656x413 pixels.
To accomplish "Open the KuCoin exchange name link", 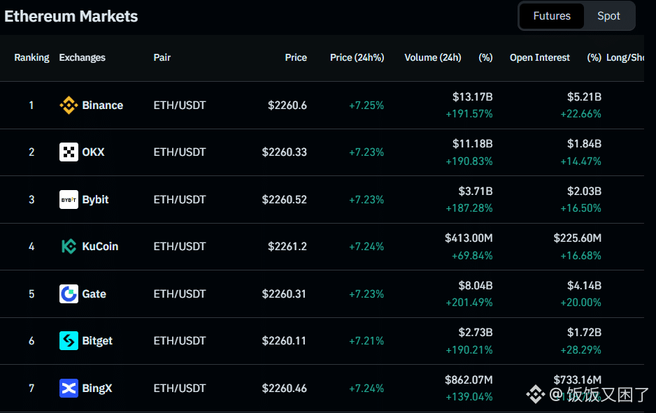I will click(100, 247).
